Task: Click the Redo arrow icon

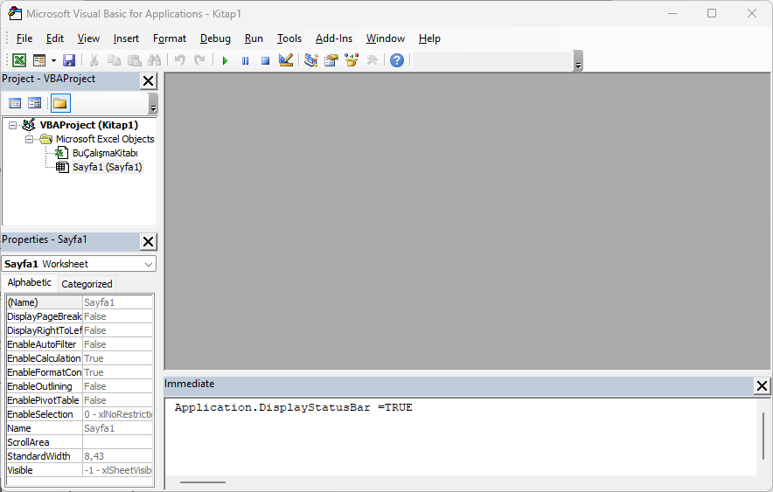Action: (199, 60)
